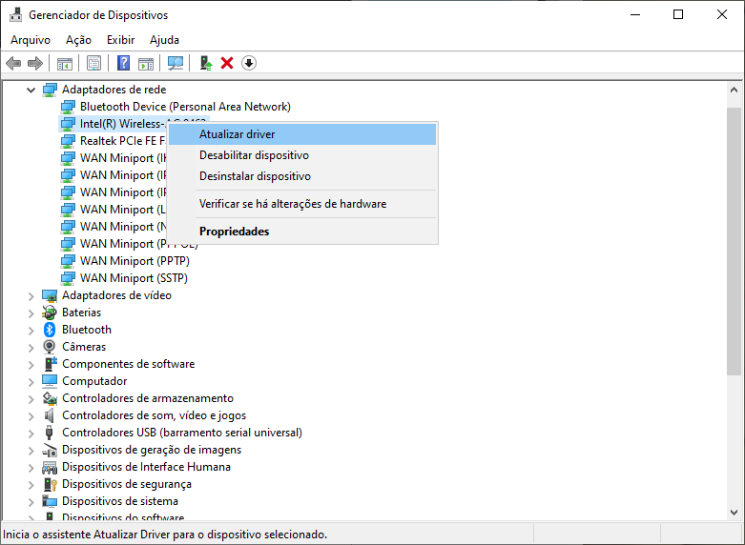Click the Adaptadores de rede category icon
Viewport: 745px width, 545px height.
point(50,90)
